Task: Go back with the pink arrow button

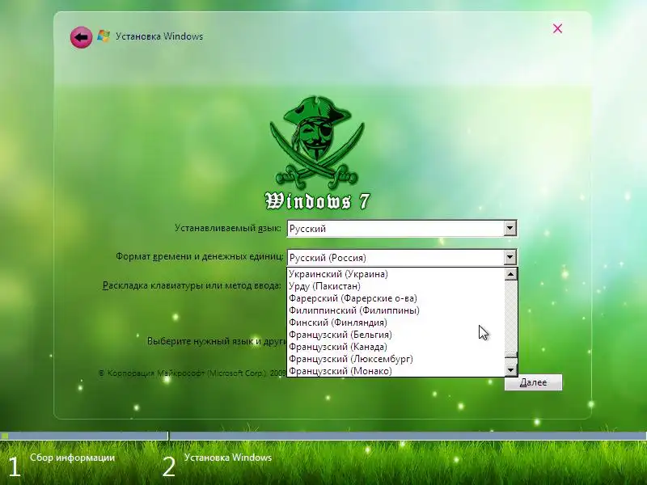Action: [82, 37]
